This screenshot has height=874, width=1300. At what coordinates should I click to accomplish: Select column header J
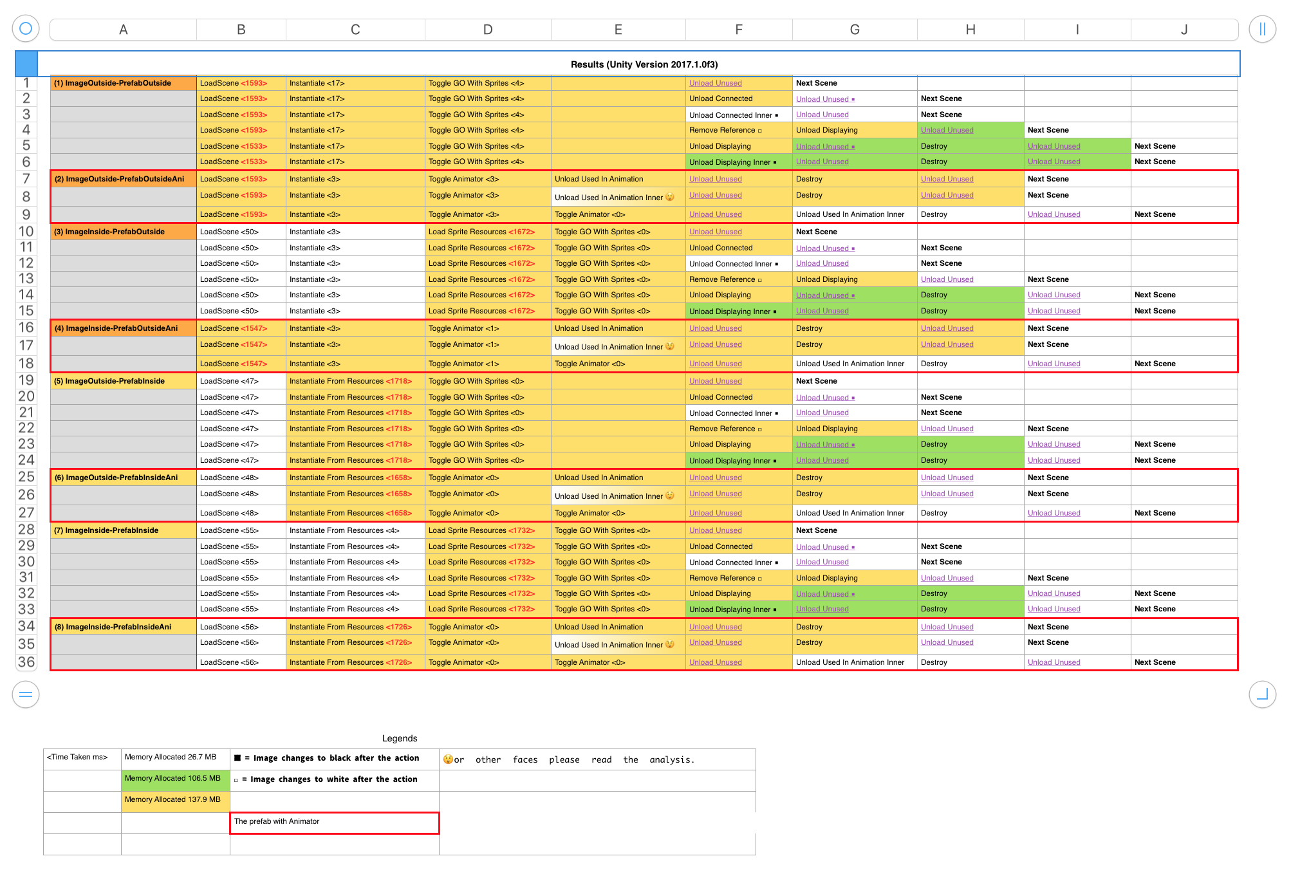[x=1184, y=30]
